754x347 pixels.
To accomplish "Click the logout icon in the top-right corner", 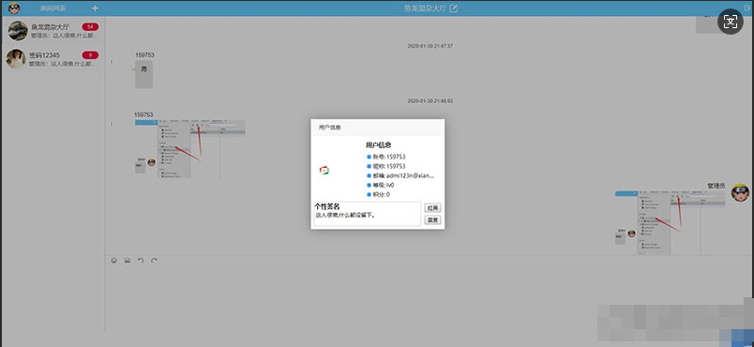I will 747,8.
